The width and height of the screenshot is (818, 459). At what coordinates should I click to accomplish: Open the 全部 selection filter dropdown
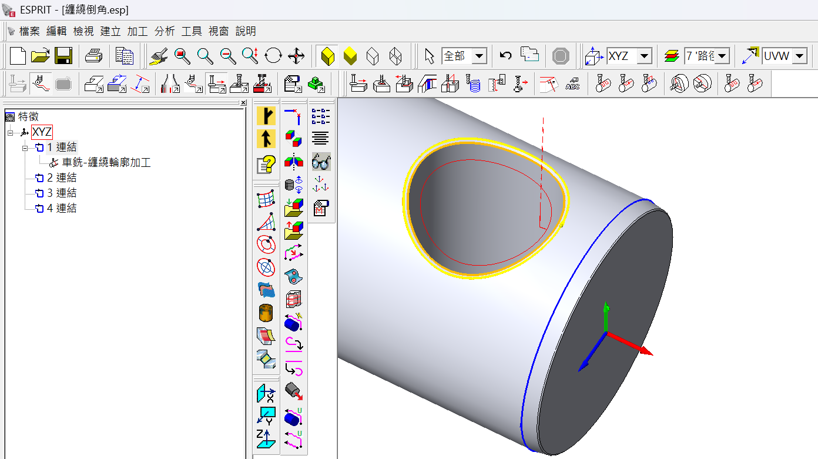click(480, 56)
